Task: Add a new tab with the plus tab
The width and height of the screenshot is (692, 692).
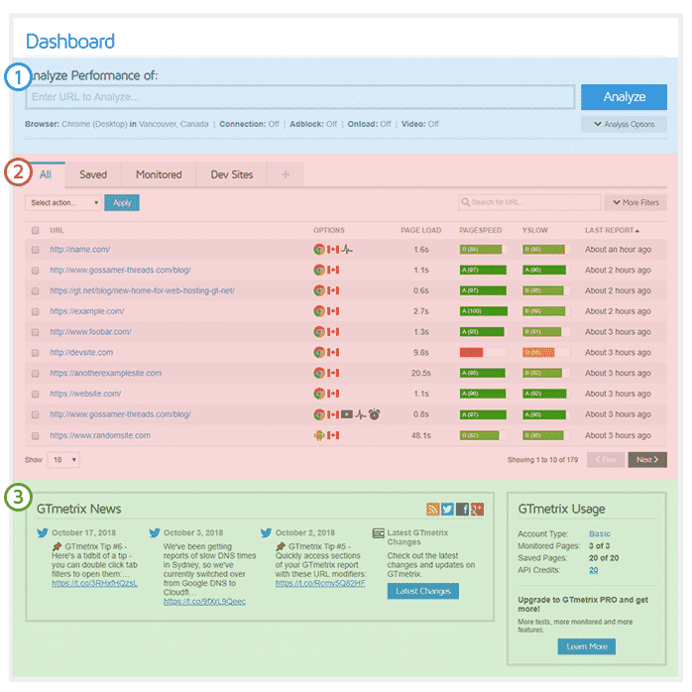Action: click(286, 174)
